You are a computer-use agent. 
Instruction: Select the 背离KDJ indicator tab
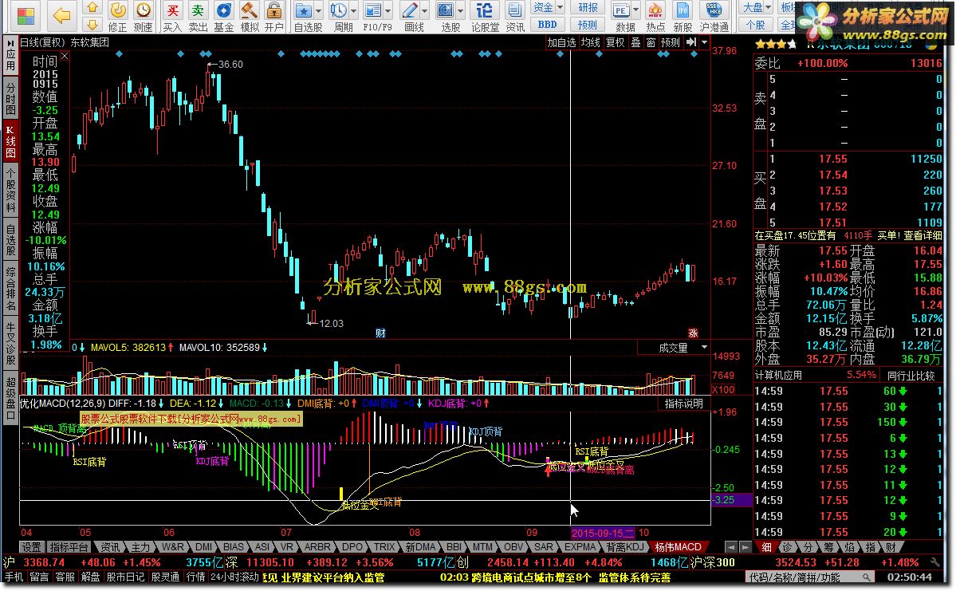626,547
